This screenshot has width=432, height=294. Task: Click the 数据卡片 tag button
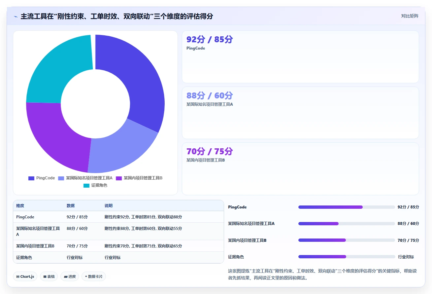click(94, 276)
